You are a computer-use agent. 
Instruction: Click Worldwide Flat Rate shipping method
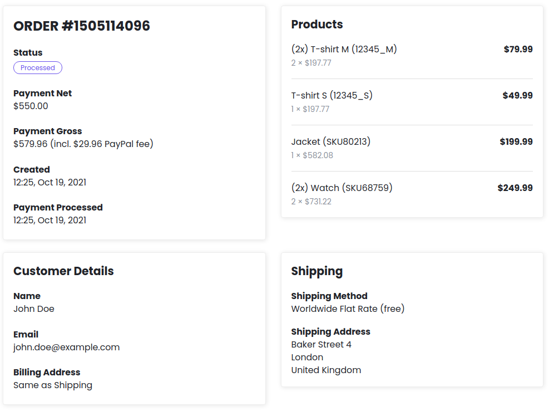[x=348, y=309]
